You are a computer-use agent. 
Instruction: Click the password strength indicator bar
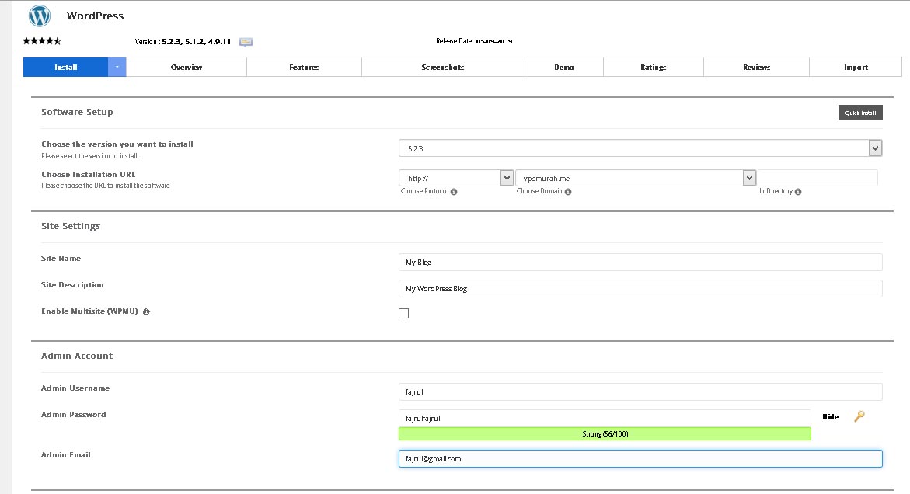605,434
